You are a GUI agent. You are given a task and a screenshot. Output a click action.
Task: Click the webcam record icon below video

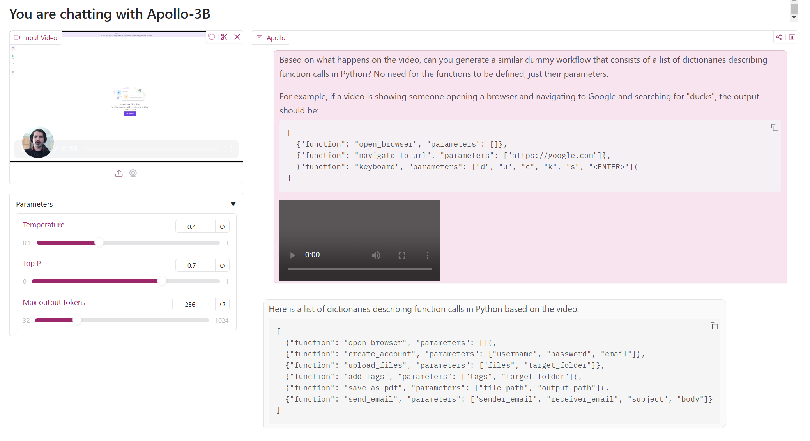pyautogui.click(x=133, y=173)
